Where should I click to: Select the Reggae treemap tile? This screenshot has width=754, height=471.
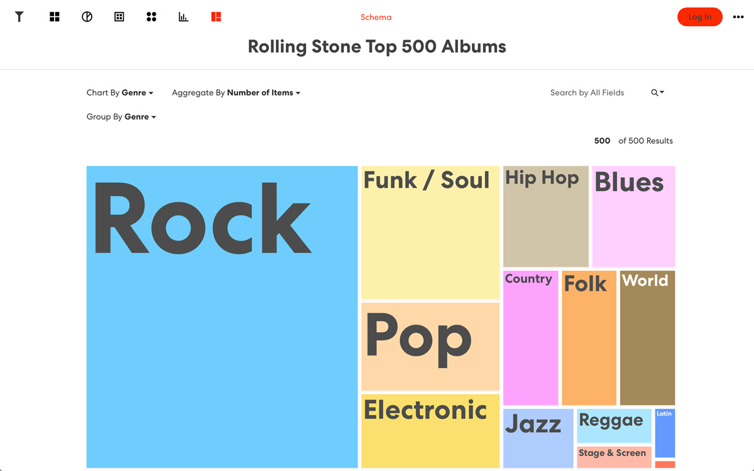point(614,427)
